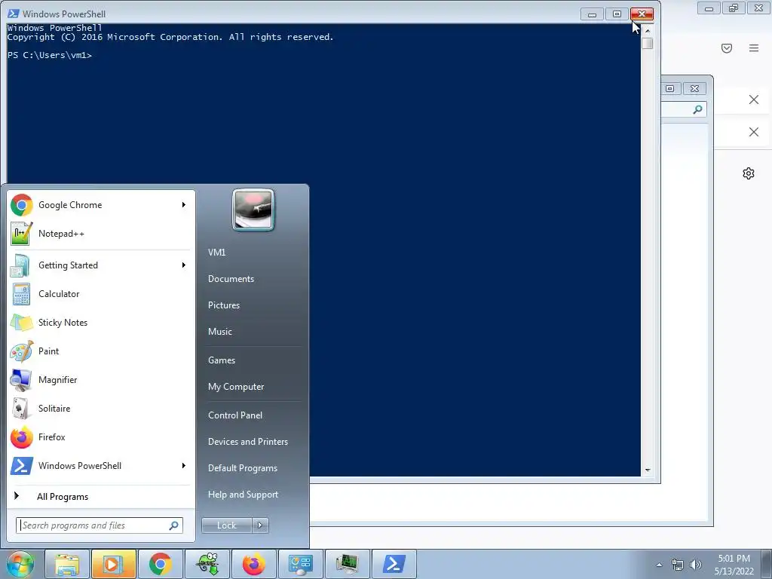Minimize the PowerShell window
772x579 pixels.
tap(593, 14)
